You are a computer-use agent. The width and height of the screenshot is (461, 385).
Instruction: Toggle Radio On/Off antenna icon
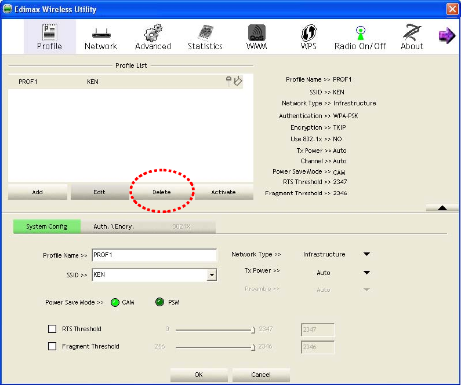pos(361,33)
